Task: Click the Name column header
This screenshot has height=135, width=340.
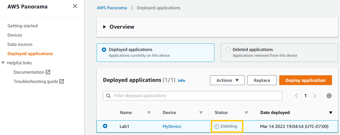Action: 126,112
